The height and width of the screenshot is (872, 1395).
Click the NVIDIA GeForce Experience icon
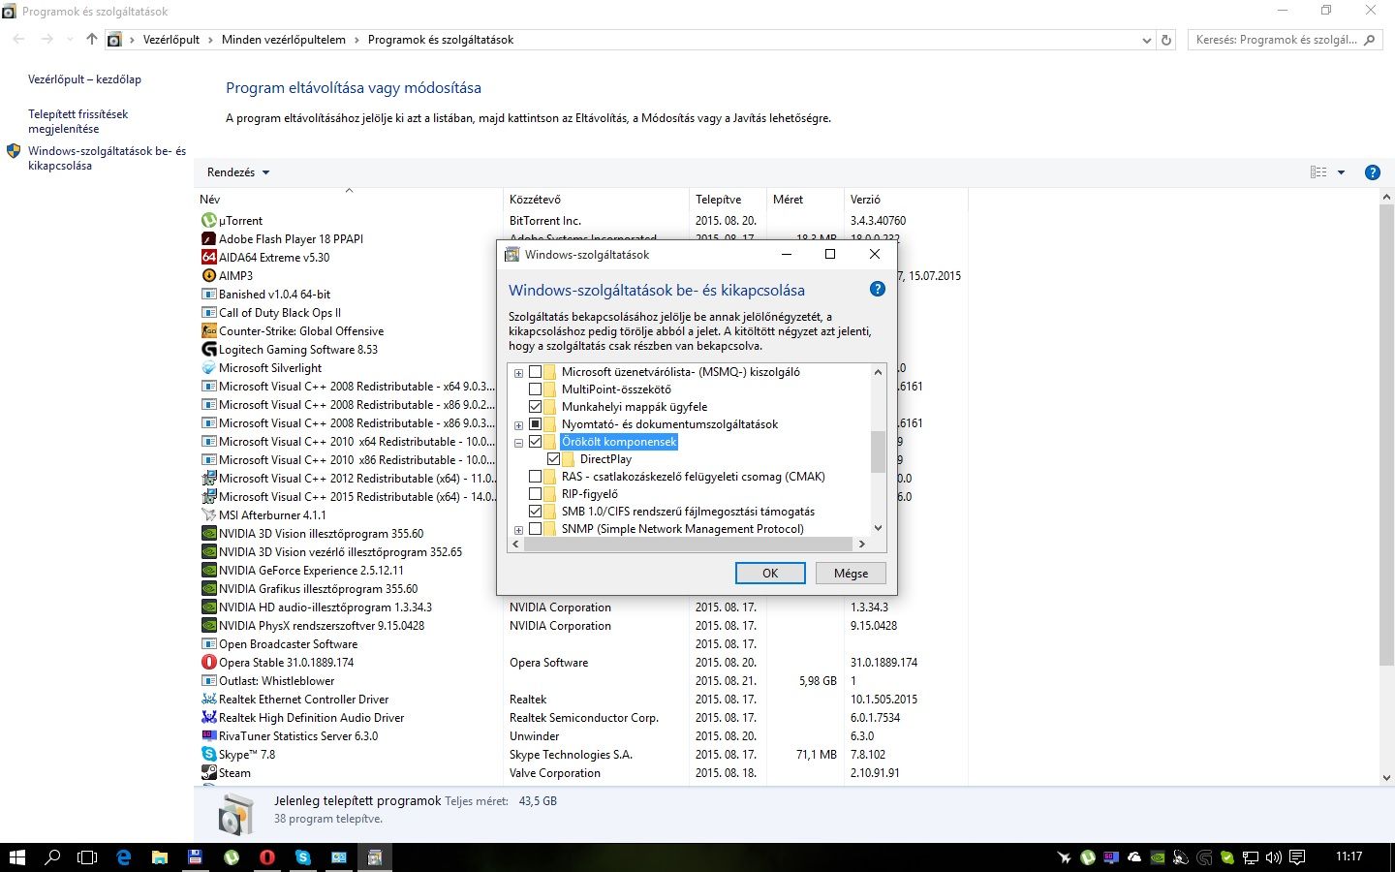[x=208, y=571]
